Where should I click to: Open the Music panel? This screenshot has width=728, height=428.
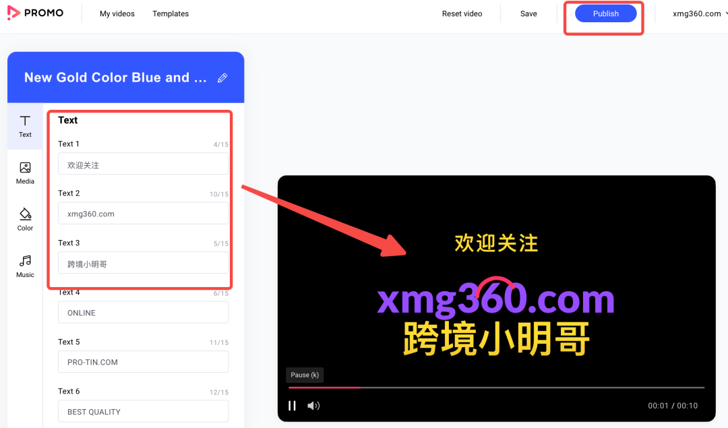tap(24, 266)
